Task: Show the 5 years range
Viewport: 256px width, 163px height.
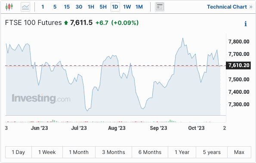Action: tap(212, 152)
